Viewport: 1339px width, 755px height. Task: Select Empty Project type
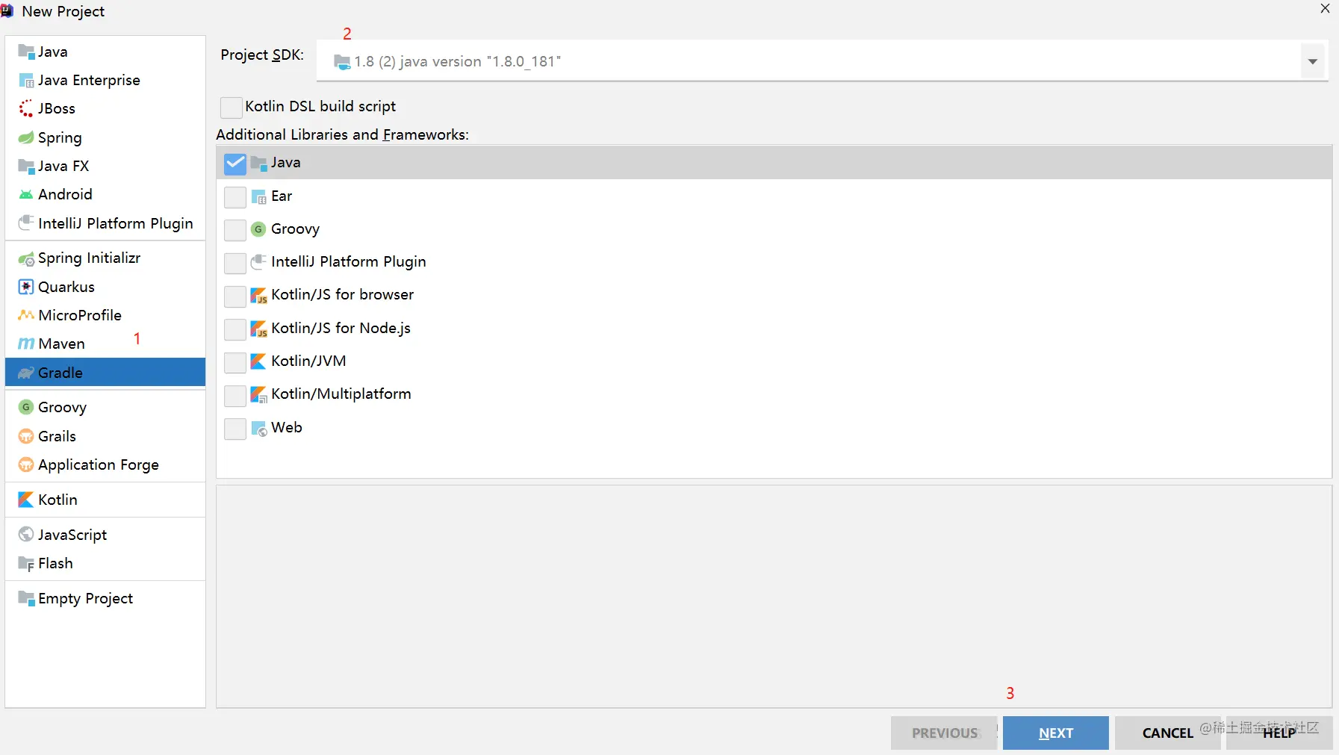tap(105, 598)
